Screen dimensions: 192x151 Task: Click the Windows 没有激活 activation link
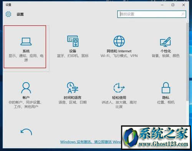91,142
